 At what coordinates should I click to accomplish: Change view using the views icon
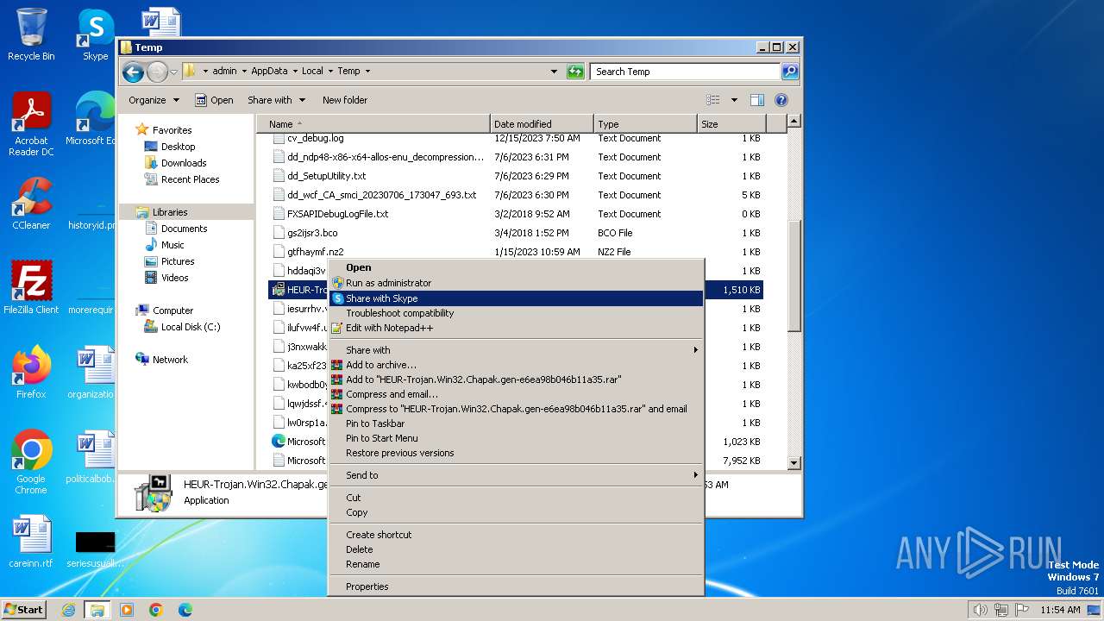click(713, 100)
